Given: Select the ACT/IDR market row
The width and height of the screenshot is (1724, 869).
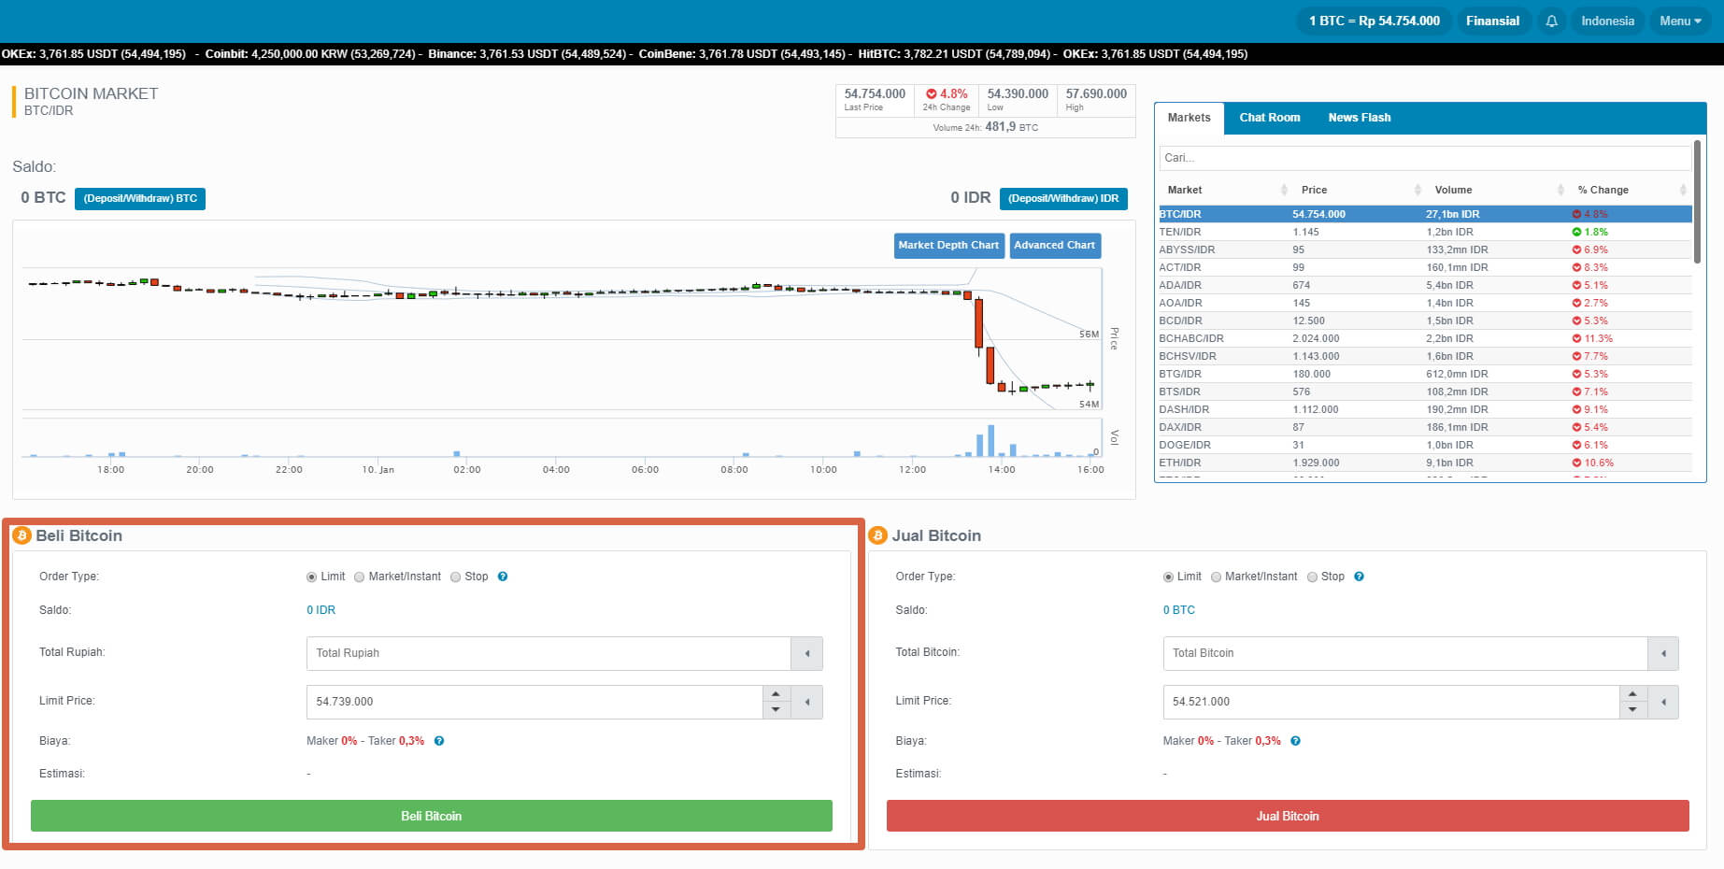Looking at the screenshot, I should tap(1425, 267).
